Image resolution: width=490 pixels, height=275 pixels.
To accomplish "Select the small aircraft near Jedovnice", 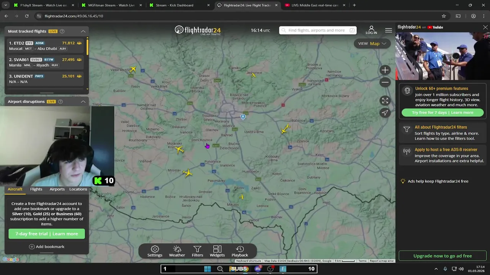I will point(253,75).
